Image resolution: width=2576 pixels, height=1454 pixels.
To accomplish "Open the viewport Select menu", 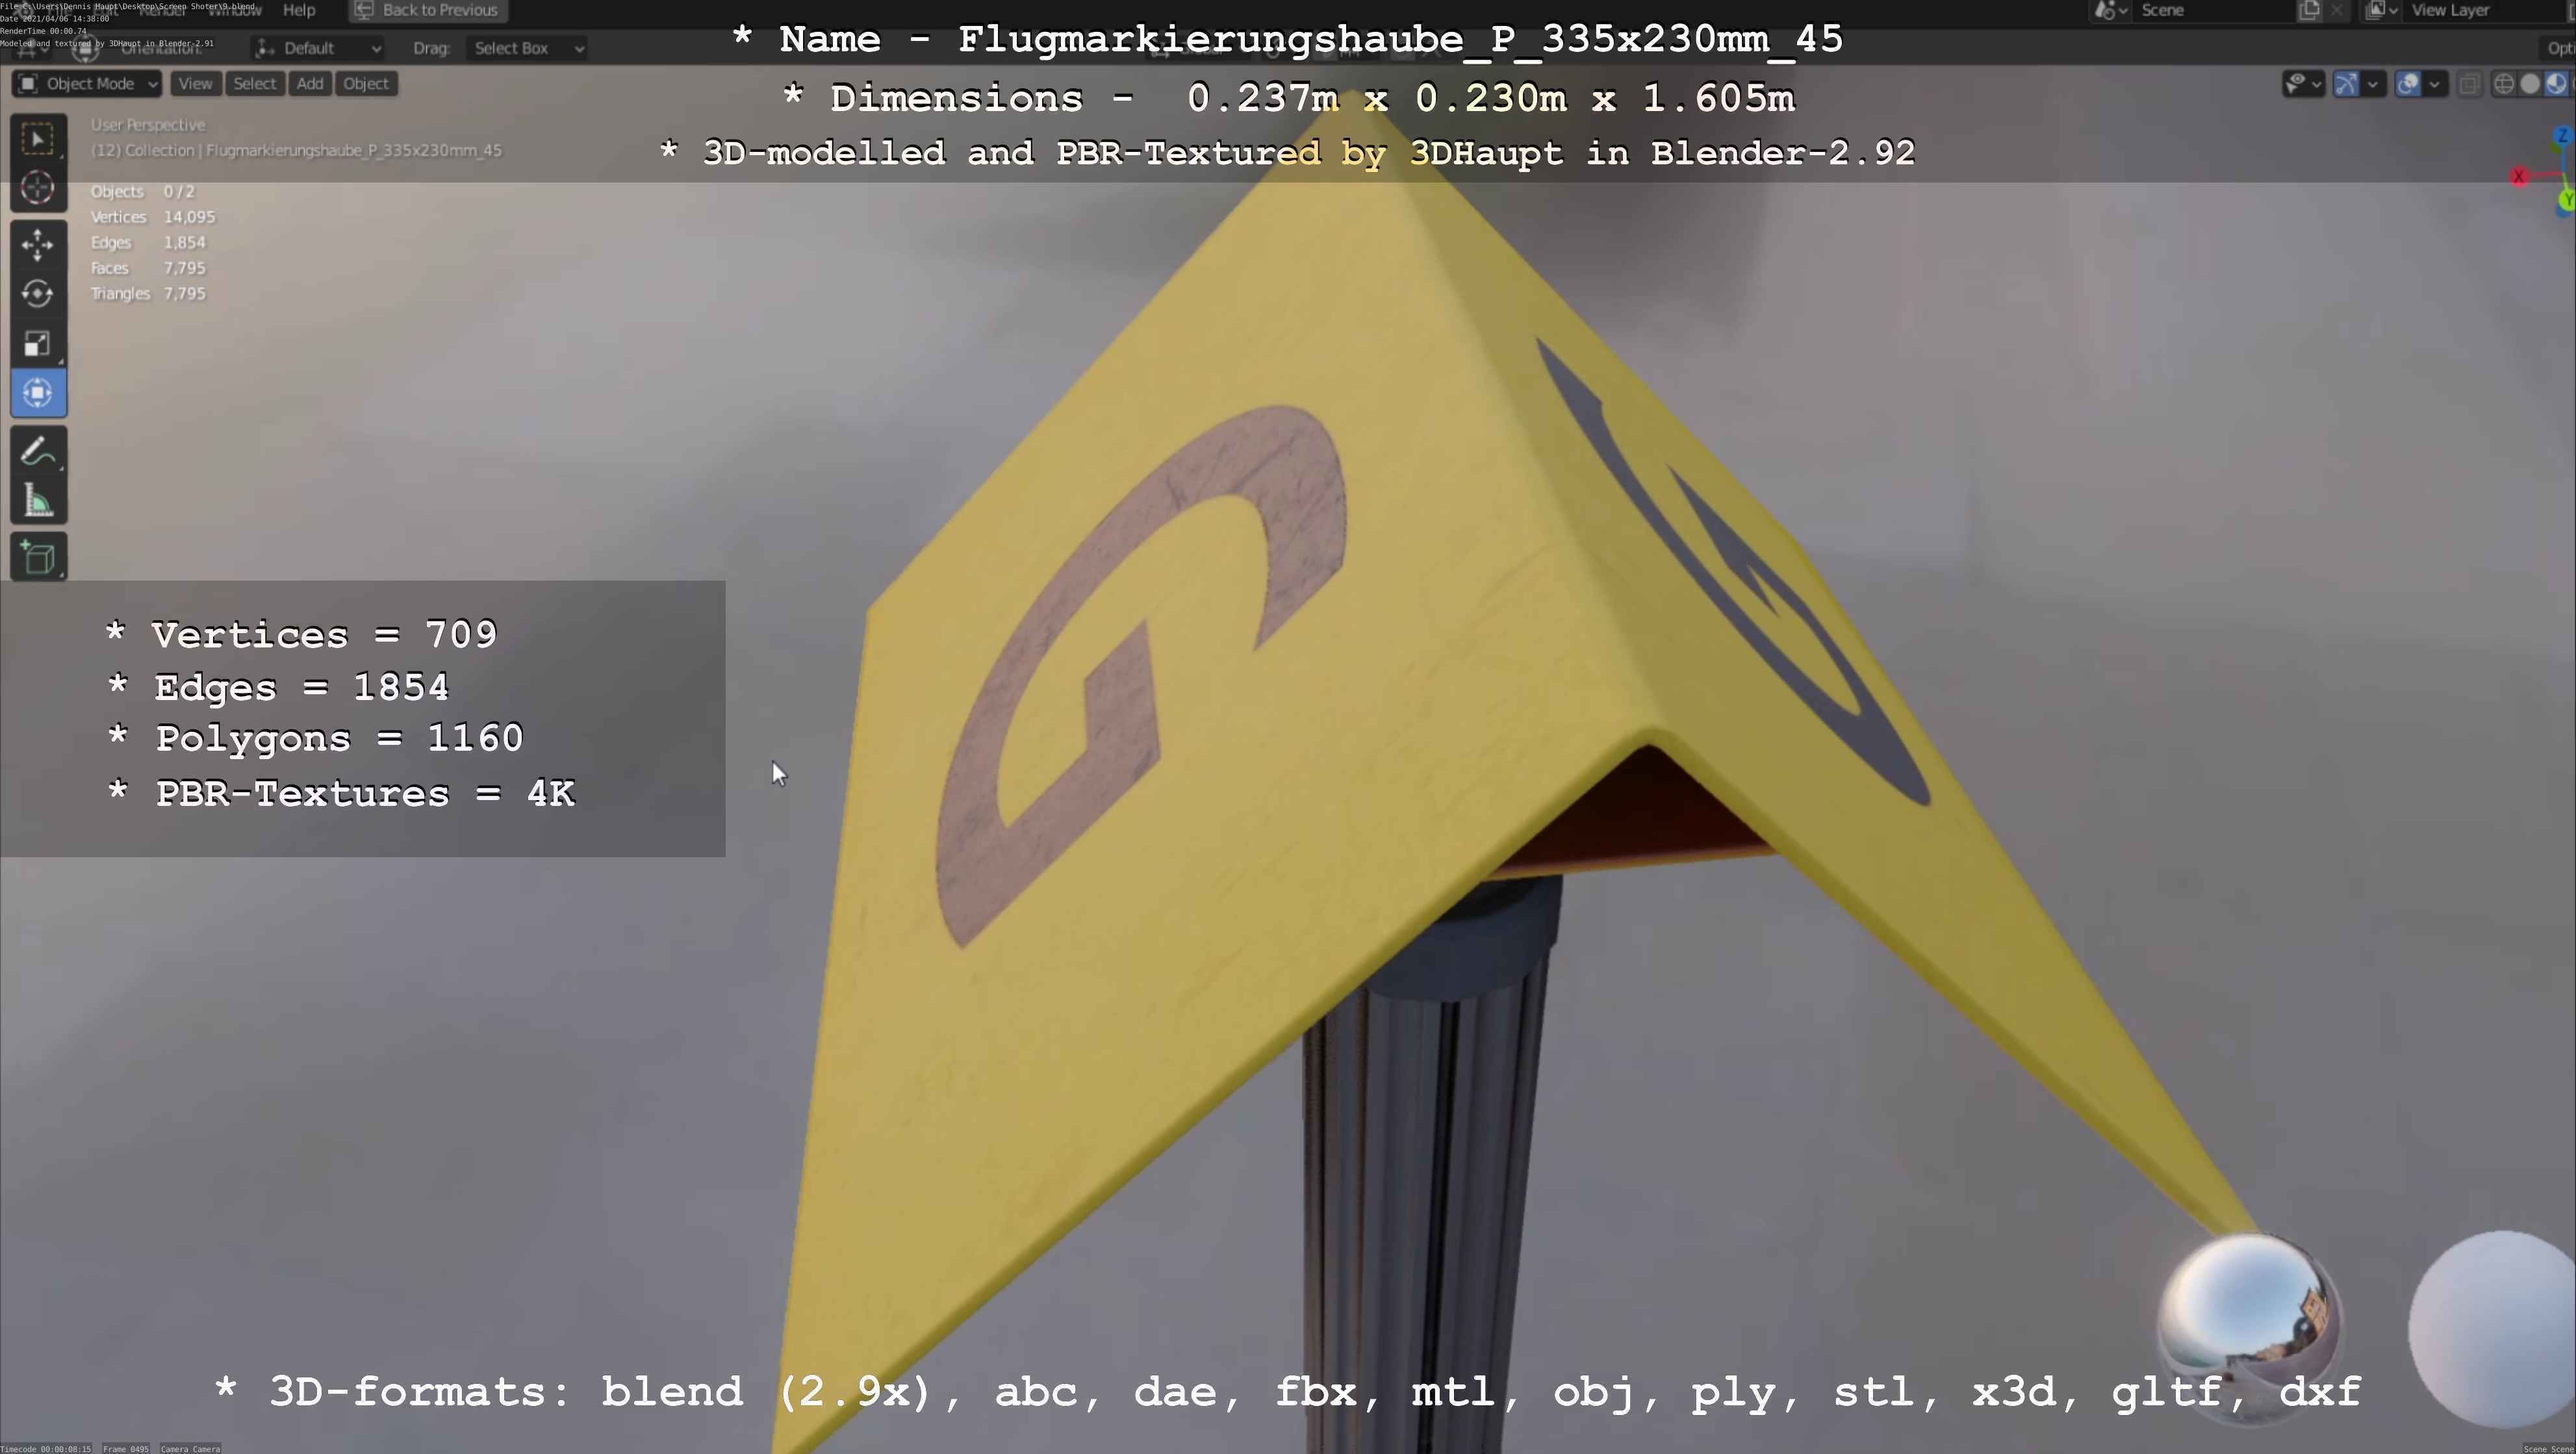I will tap(254, 84).
